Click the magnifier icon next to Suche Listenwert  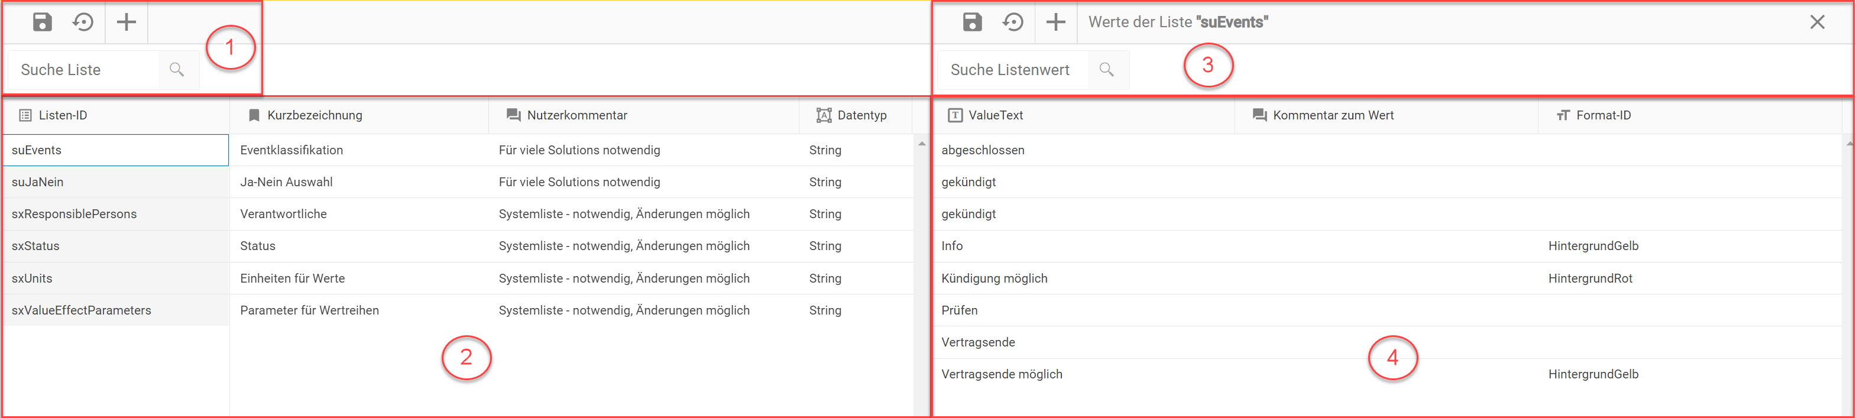click(x=1107, y=70)
